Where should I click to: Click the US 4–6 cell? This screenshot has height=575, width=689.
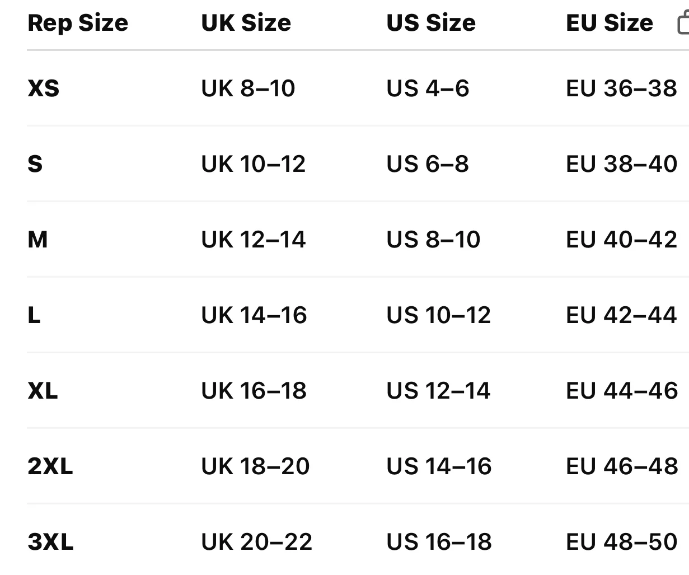[427, 88]
